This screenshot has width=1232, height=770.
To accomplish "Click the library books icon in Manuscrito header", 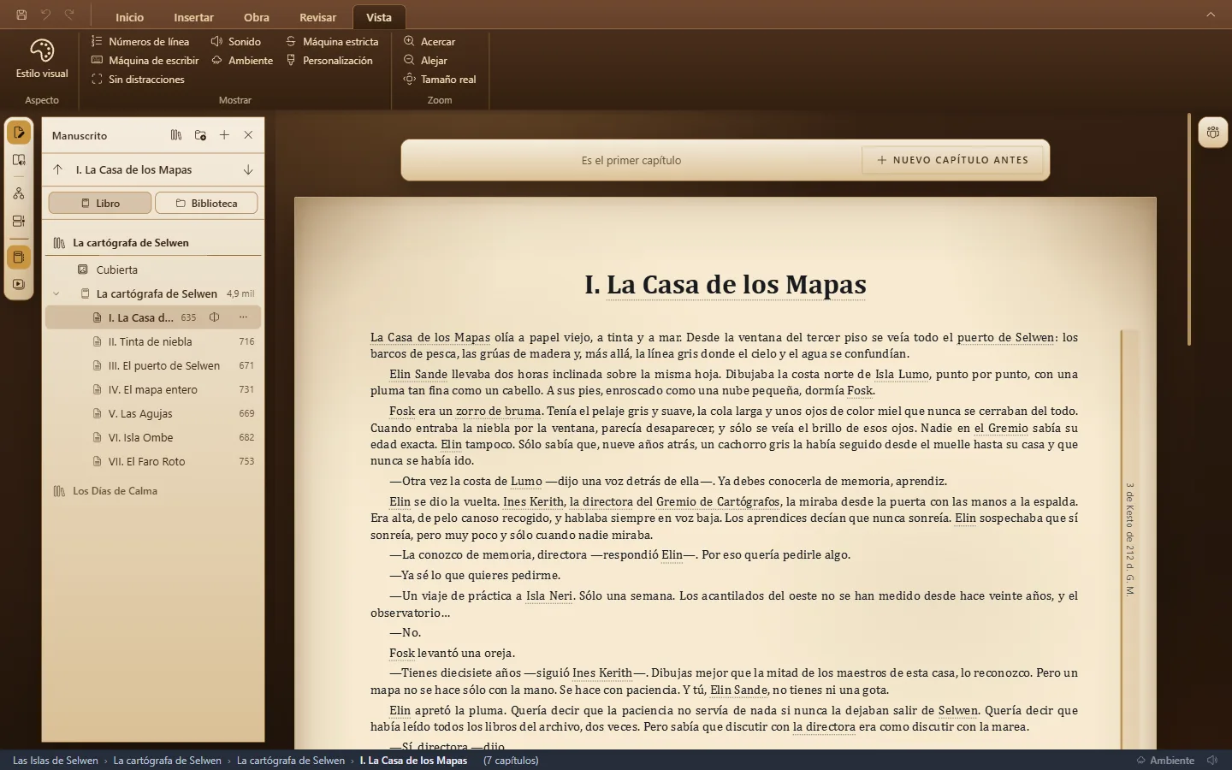I will pyautogui.click(x=176, y=135).
